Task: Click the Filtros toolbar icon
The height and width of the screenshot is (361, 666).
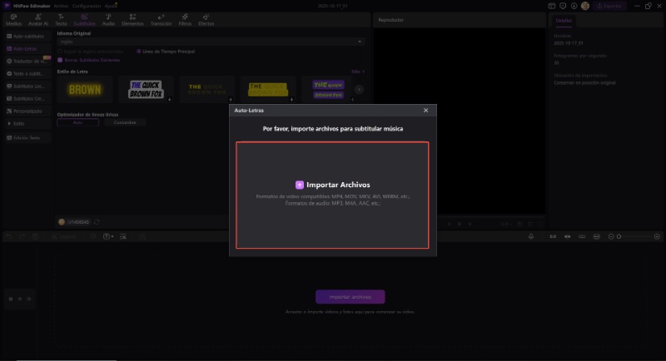Action: [185, 20]
